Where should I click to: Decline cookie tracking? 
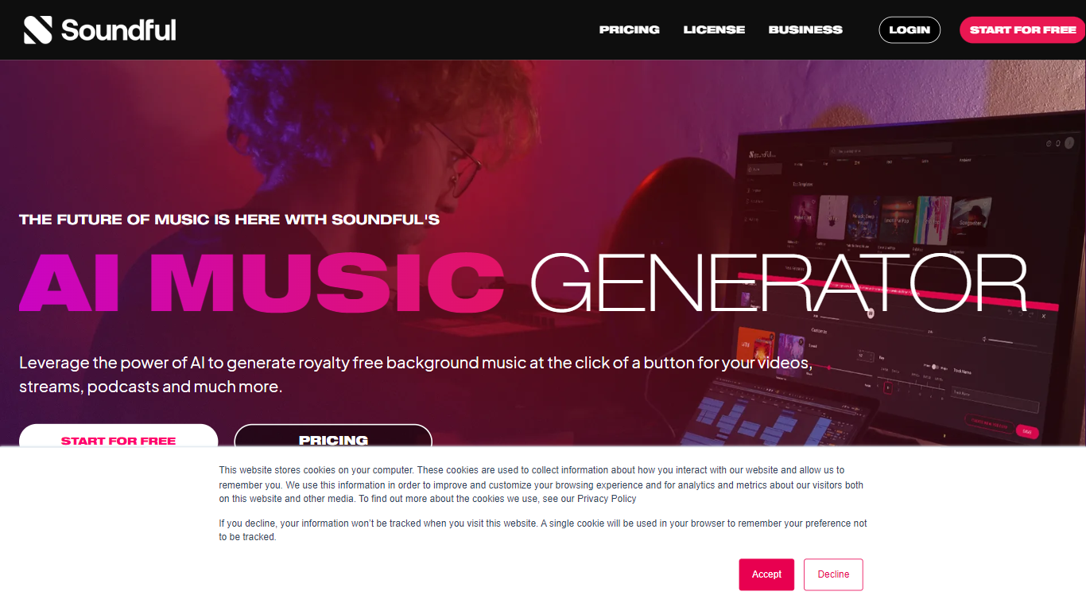coord(833,574)
